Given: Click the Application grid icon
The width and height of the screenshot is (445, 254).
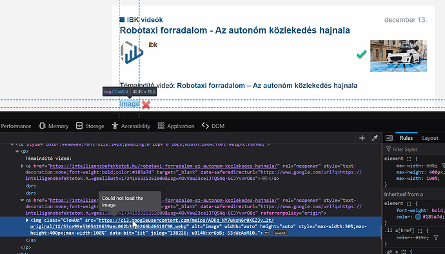Looking at the screenshot, I should (x=161, y=126).
